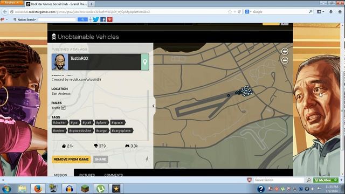
Task: Open the search engine dropdown arrow
Action: 251,12
